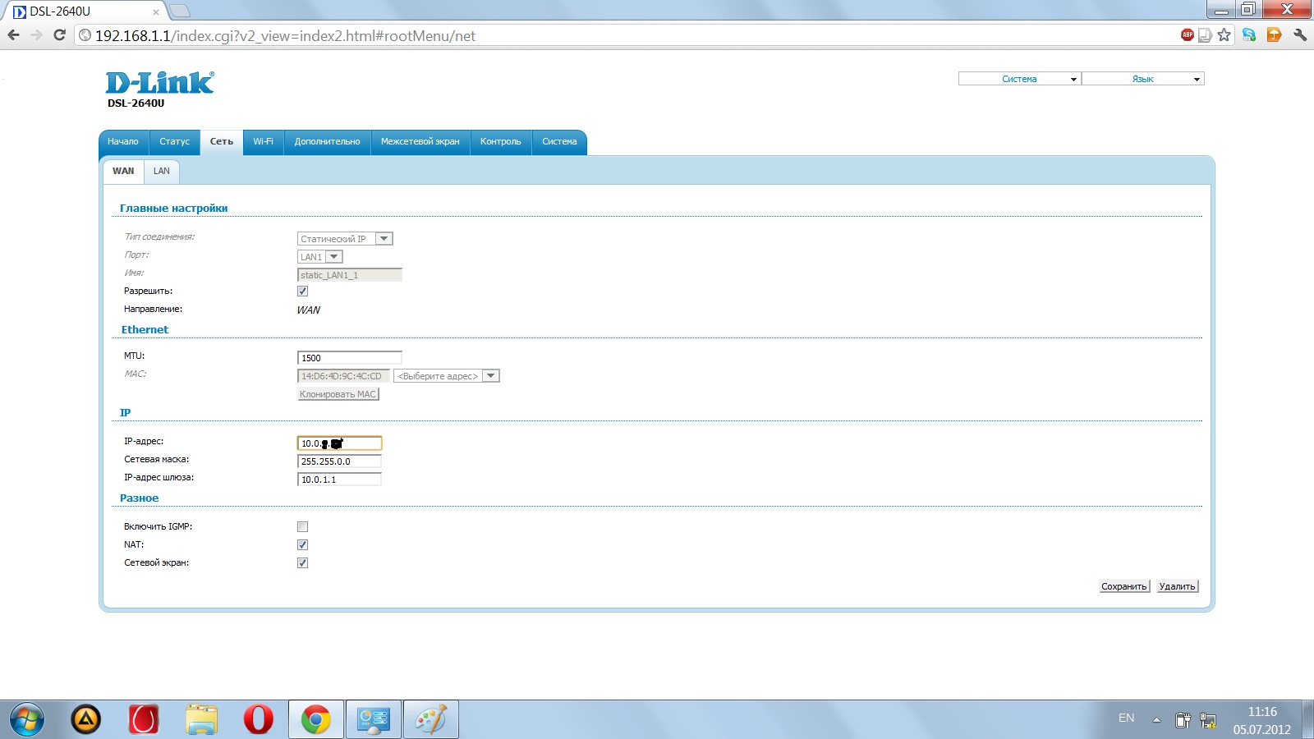The image size is (1314, 739).
Task: Switch to the LAN sub-tab
Action: [162, 171]
